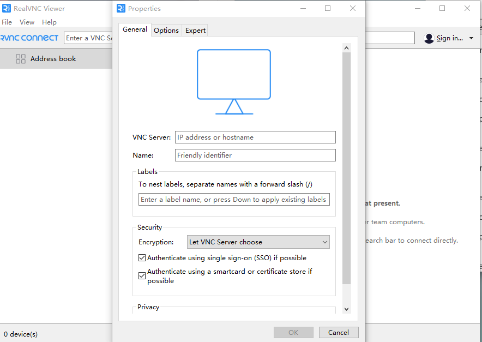Select Address book in sidebar
The image size is (482, 342).
[56, 59]
